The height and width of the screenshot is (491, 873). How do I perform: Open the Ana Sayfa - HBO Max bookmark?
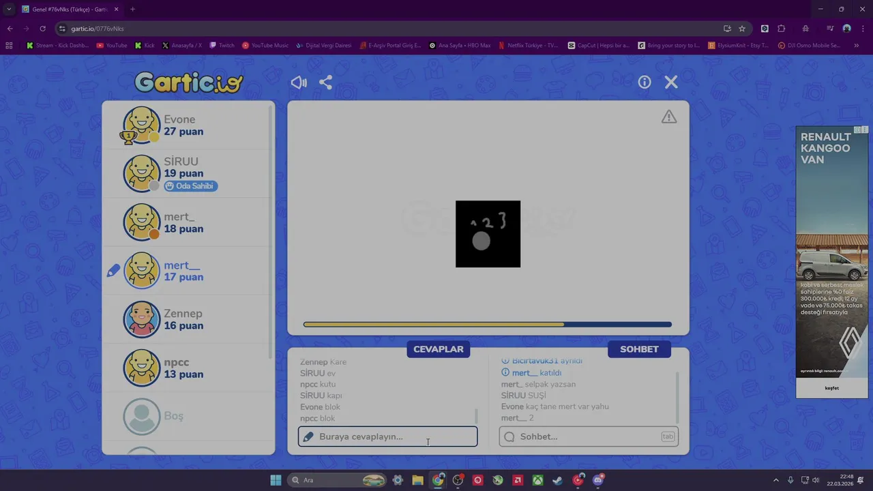coord(460,46)
